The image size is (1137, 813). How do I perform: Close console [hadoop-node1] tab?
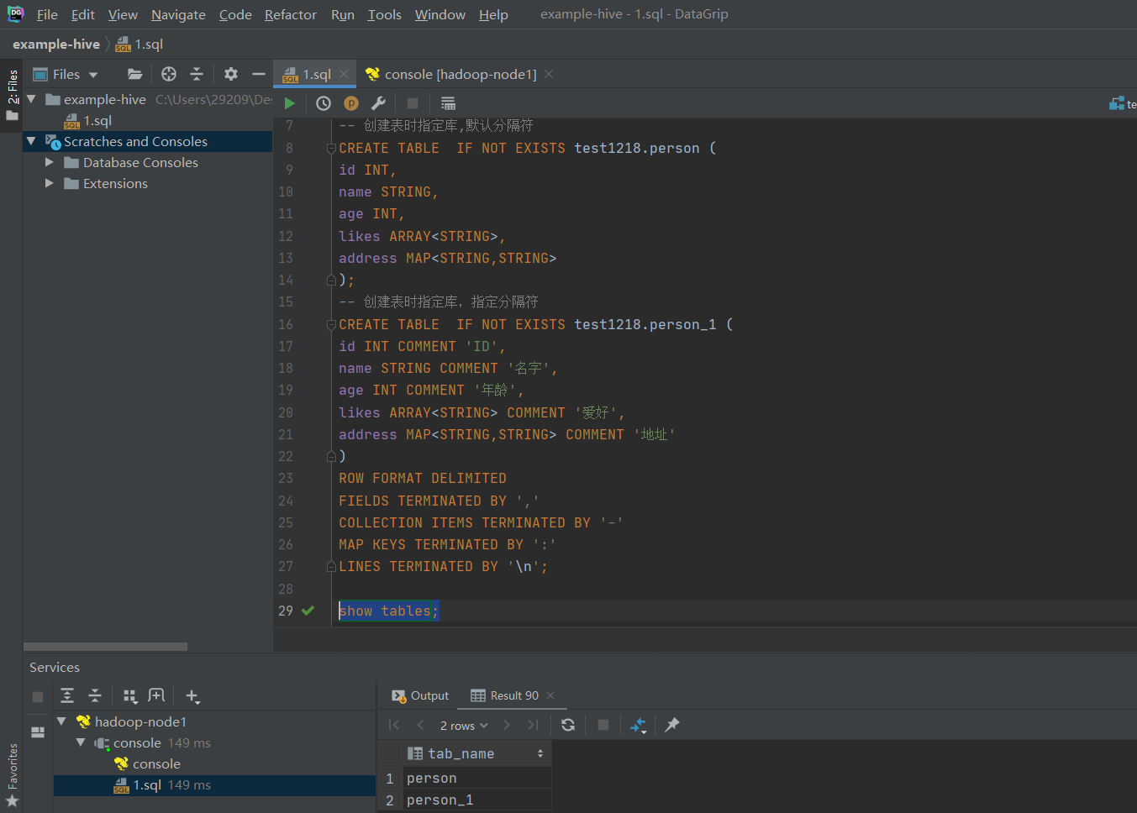[549, 74]
